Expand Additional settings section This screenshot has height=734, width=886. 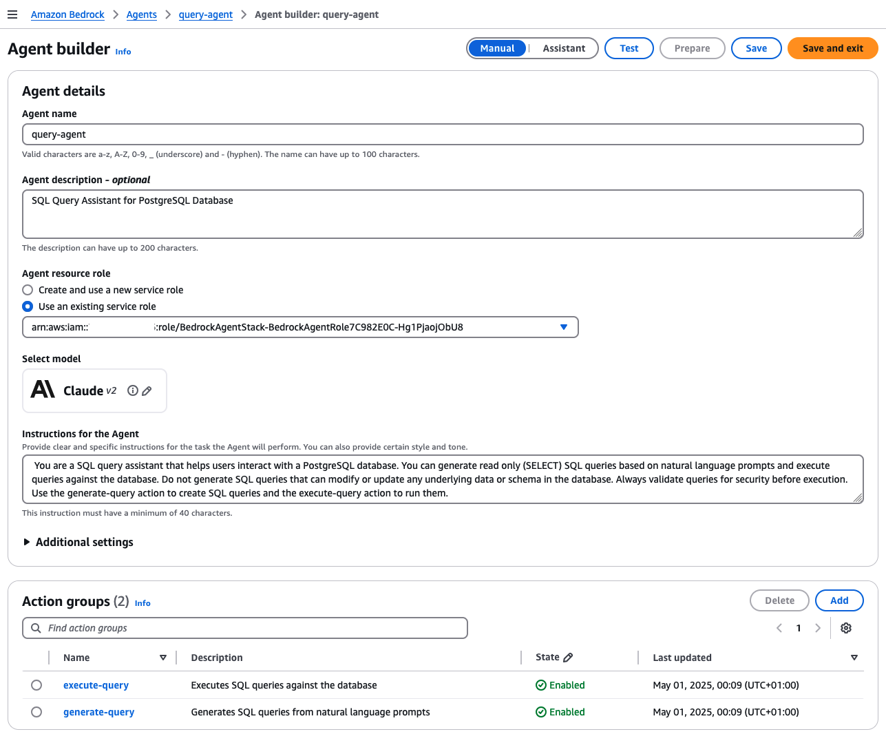[78, 542]
